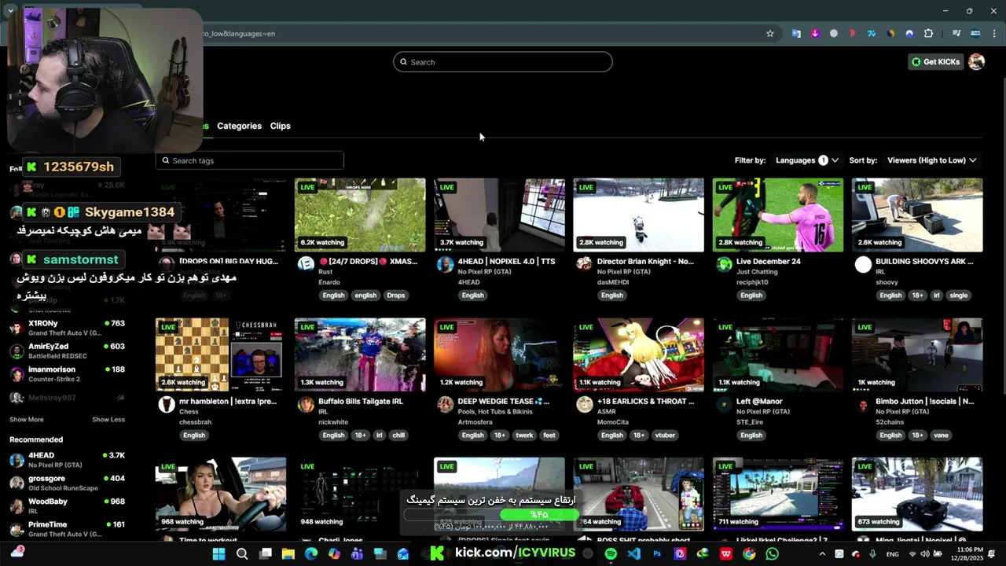
Task: Switch to the Clips tab
Action: click(280, 126)
